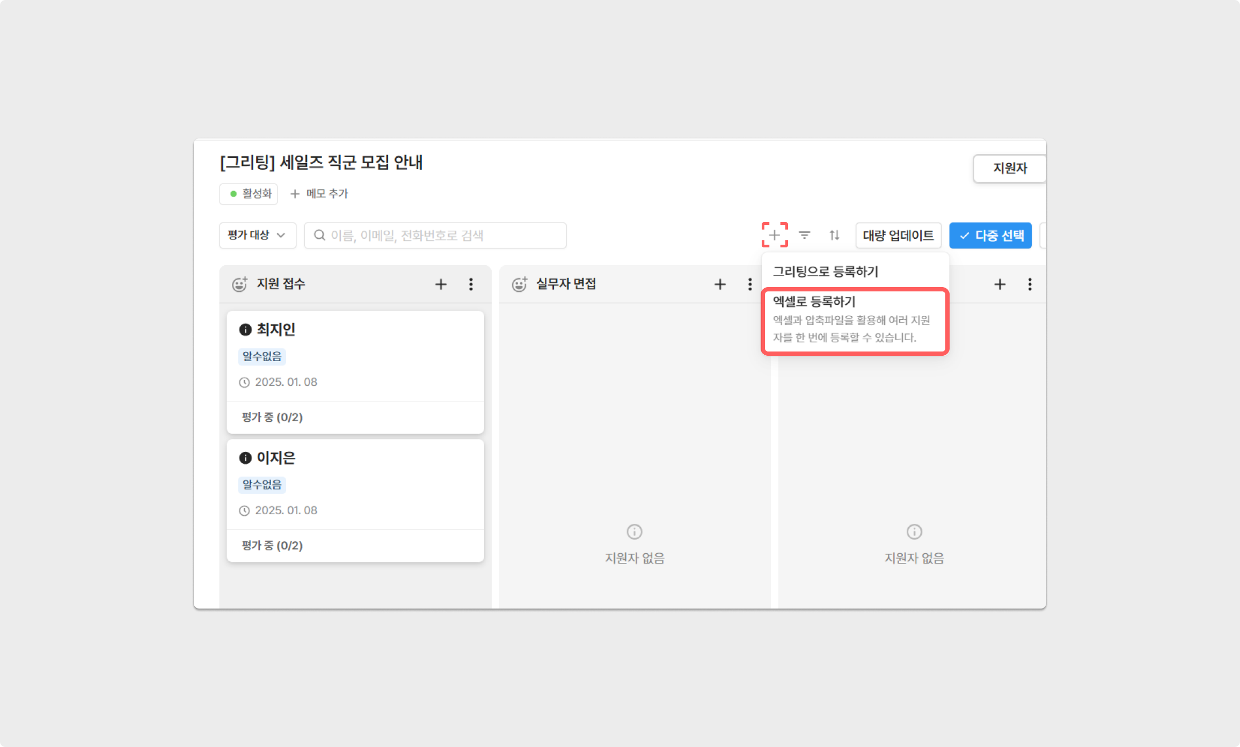Open third column's three-dot menu

click(x=1030, y=284)
